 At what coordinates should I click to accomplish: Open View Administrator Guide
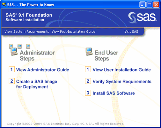pyautogui.click(x=43, y=70)
